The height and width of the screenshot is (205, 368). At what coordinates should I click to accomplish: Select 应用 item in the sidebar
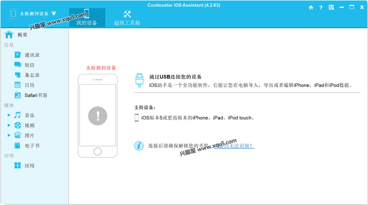click(x=29, y=166)
